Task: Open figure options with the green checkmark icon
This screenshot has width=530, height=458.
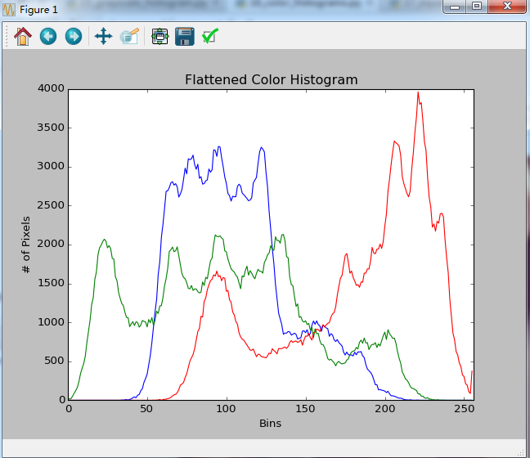Action: pos(210,36)
